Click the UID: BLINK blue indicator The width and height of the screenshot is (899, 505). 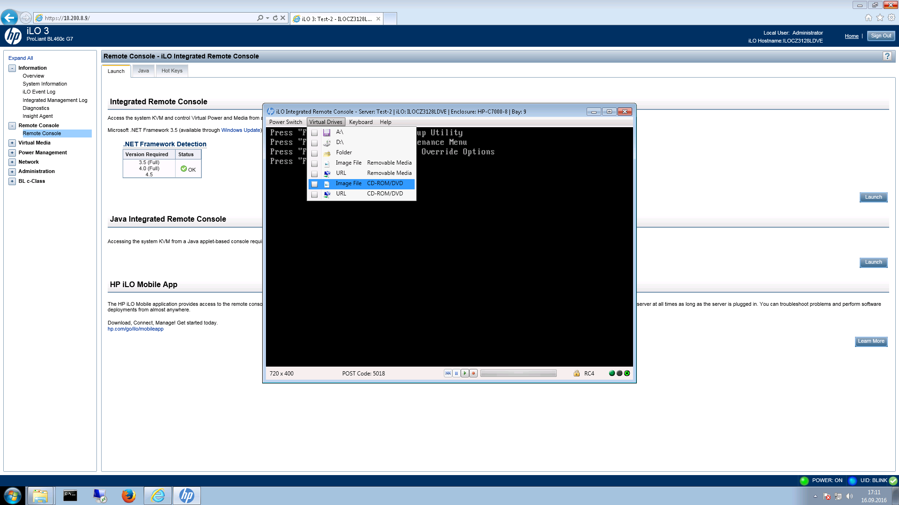coord(853,481)
